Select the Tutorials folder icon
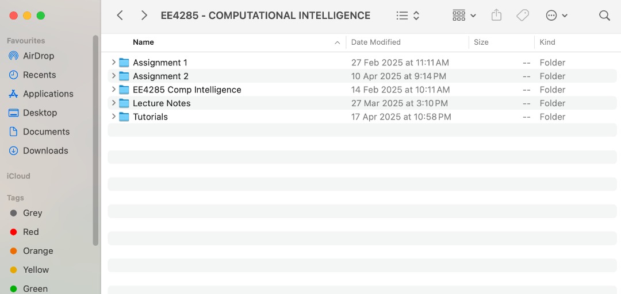Image resolution: width=621 pixels, height=294 pixels. pyautogui.click(x=124, y=117)
